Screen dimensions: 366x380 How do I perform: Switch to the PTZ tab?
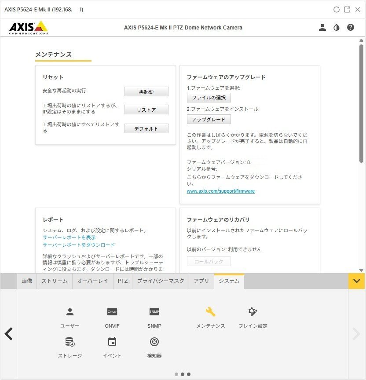click(x=123, y=281)
